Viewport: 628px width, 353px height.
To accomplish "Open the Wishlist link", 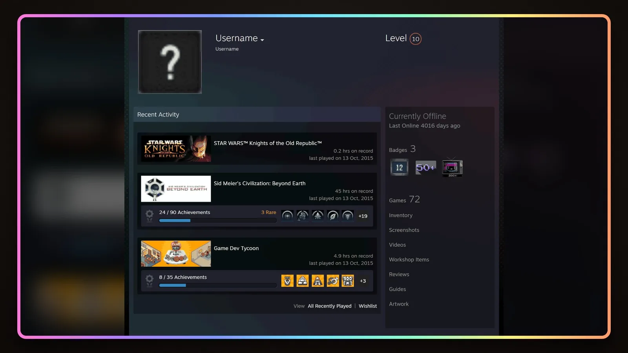I will [x=368, y=306].
